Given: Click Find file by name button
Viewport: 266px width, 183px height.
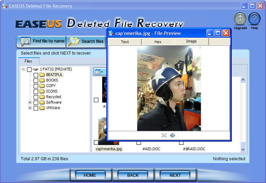Looking at the screenshot, I should [41, 41].
